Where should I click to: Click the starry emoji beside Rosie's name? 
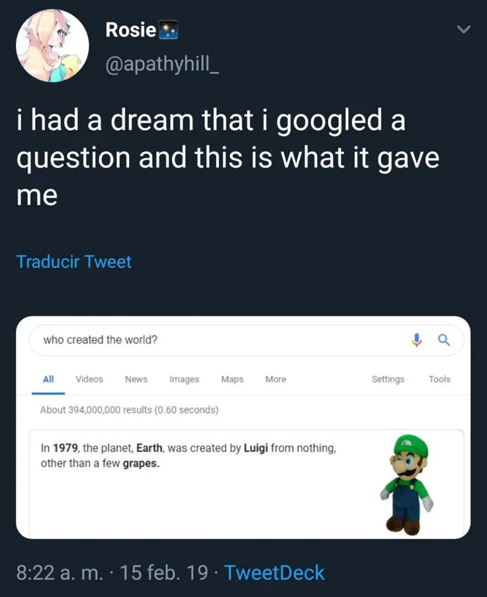pyautogui.click(x=168, y=30)
